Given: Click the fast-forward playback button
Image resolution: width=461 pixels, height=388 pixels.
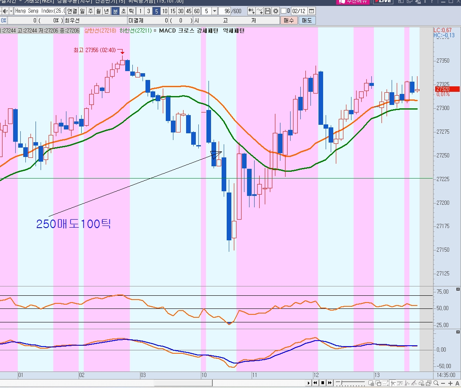Looking at the screenshot, I should click(329, 383).
